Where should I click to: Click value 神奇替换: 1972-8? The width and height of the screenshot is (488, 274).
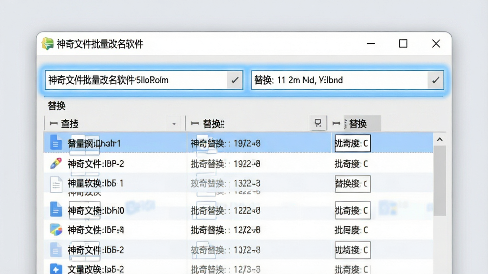click(225, 144)
